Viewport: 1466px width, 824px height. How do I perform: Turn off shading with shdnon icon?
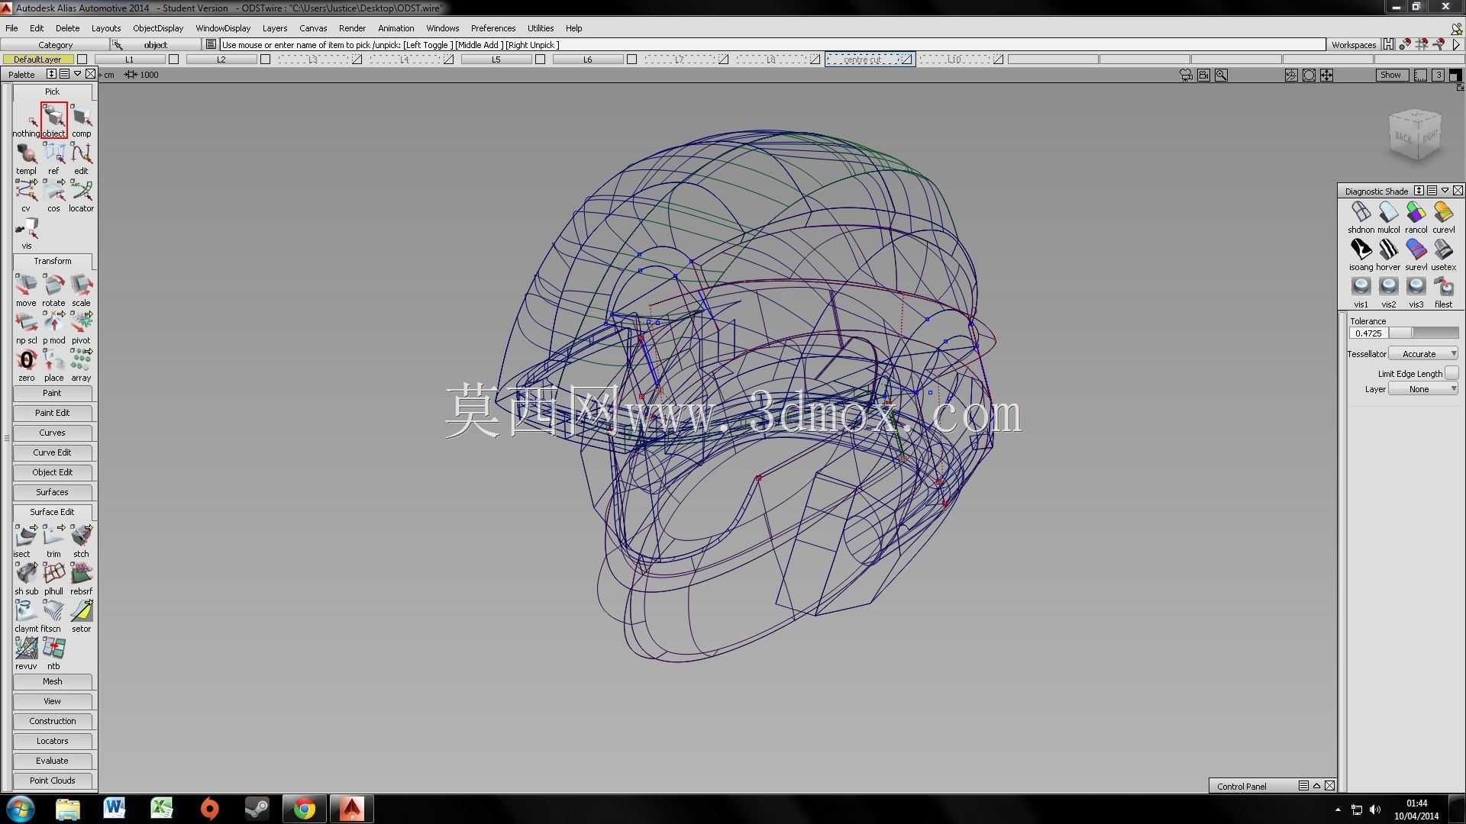(1361, 217)
